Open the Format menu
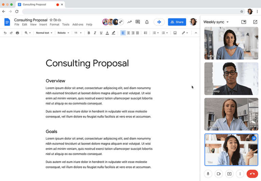The width and height of the screenshot is (261, 181). (x=54, y=24)
